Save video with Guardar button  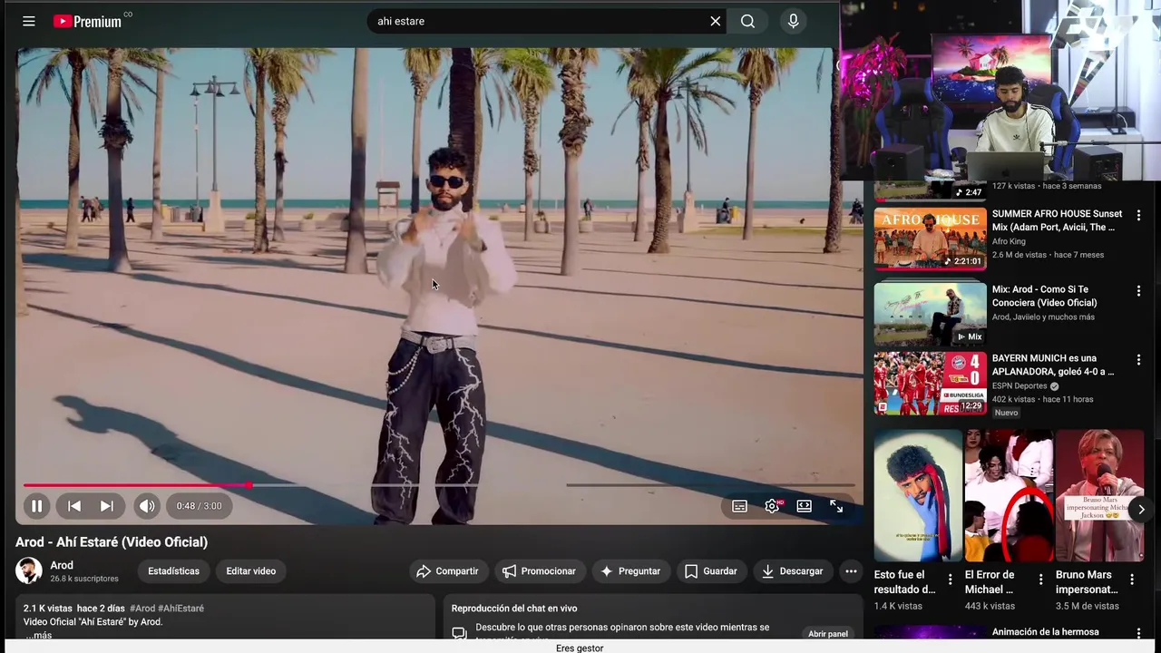(711, 571)
